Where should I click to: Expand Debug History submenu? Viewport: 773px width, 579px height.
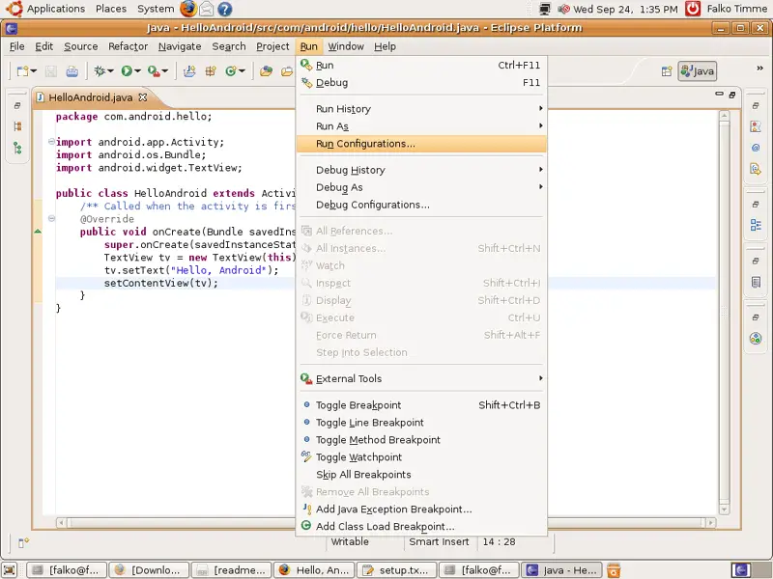click(421, 170)
